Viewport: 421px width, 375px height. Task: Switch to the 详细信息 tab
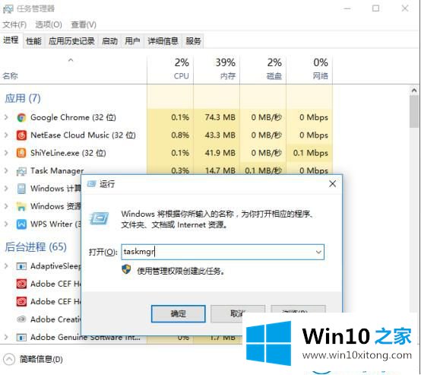(x=163, y=41)
